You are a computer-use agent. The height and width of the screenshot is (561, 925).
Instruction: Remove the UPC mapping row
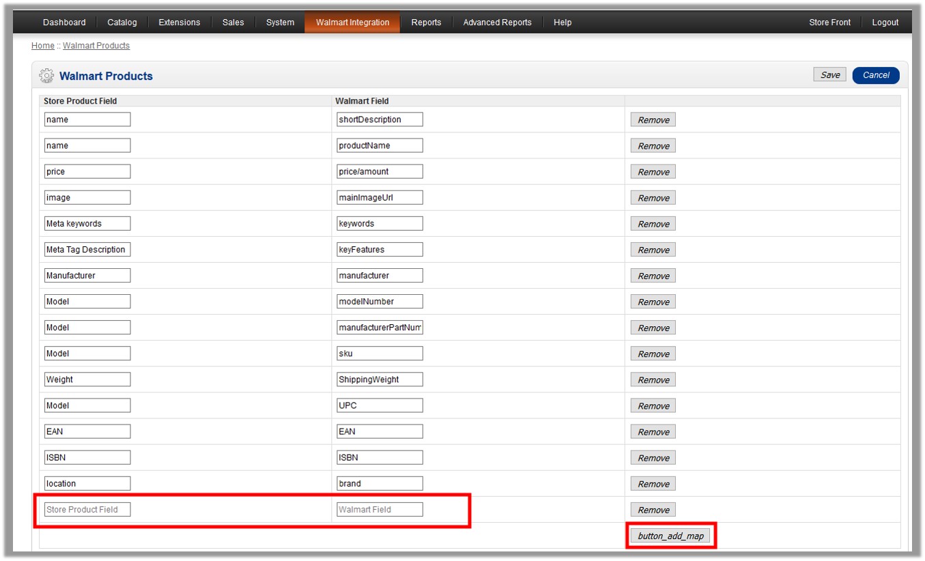pyautogui.click(x=653, y=405)
